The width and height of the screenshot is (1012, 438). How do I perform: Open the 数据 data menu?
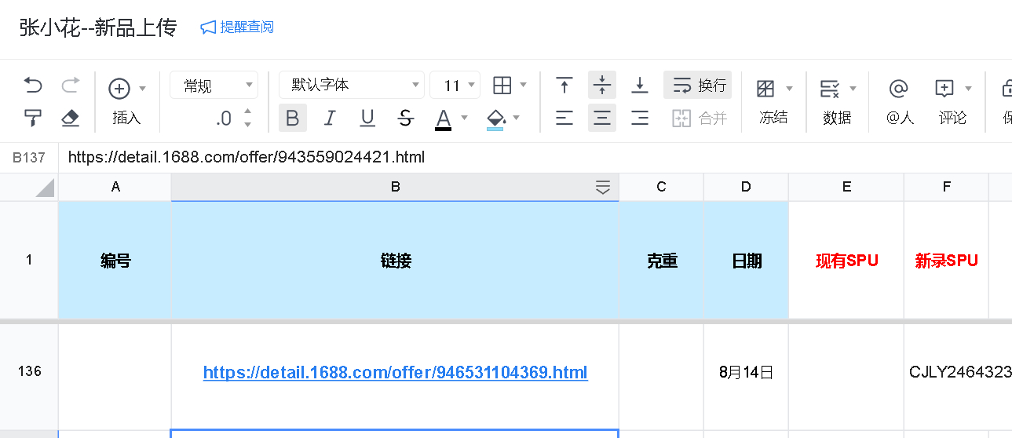(x=837, y=100)
